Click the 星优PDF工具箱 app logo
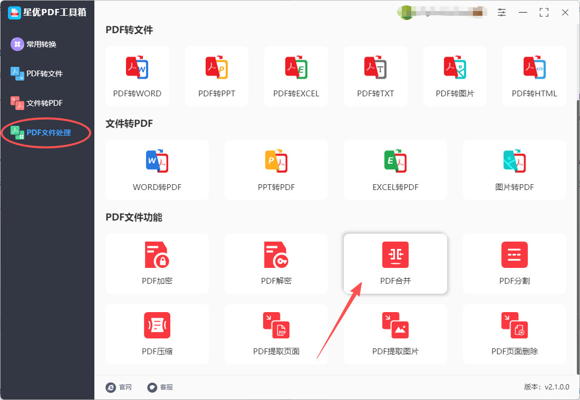Image resolution: width=580 pixels, height=400 pixels. (14, 13)
